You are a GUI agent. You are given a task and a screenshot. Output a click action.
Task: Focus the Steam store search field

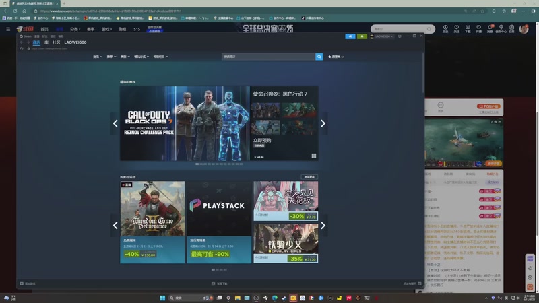(268, 57)
